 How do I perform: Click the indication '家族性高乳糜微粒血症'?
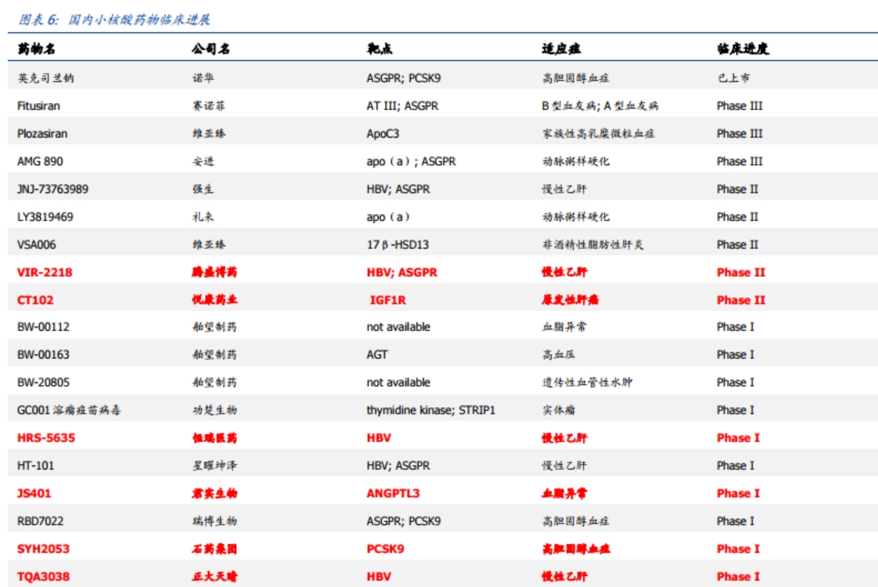tap(598, 134)
